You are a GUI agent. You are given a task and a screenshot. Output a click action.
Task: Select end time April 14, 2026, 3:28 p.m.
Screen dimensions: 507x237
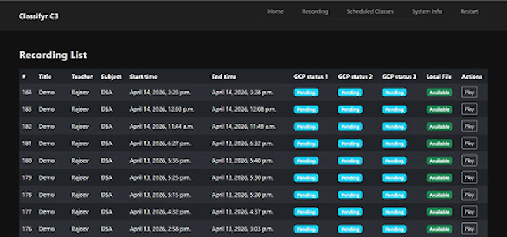coord(243,93)
